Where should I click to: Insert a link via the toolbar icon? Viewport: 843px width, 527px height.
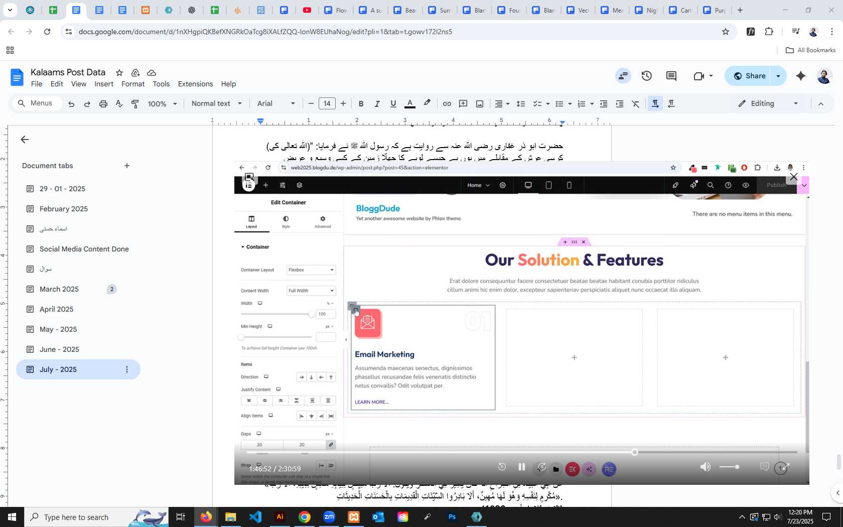pyautogui.click(x=447, y=104)
